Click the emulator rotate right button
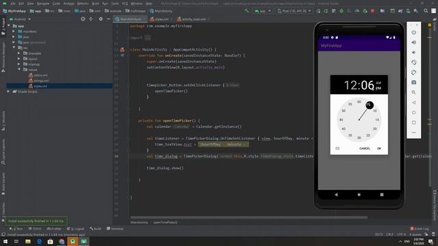The height and width of the screenshot is (246, 438). 413,72
